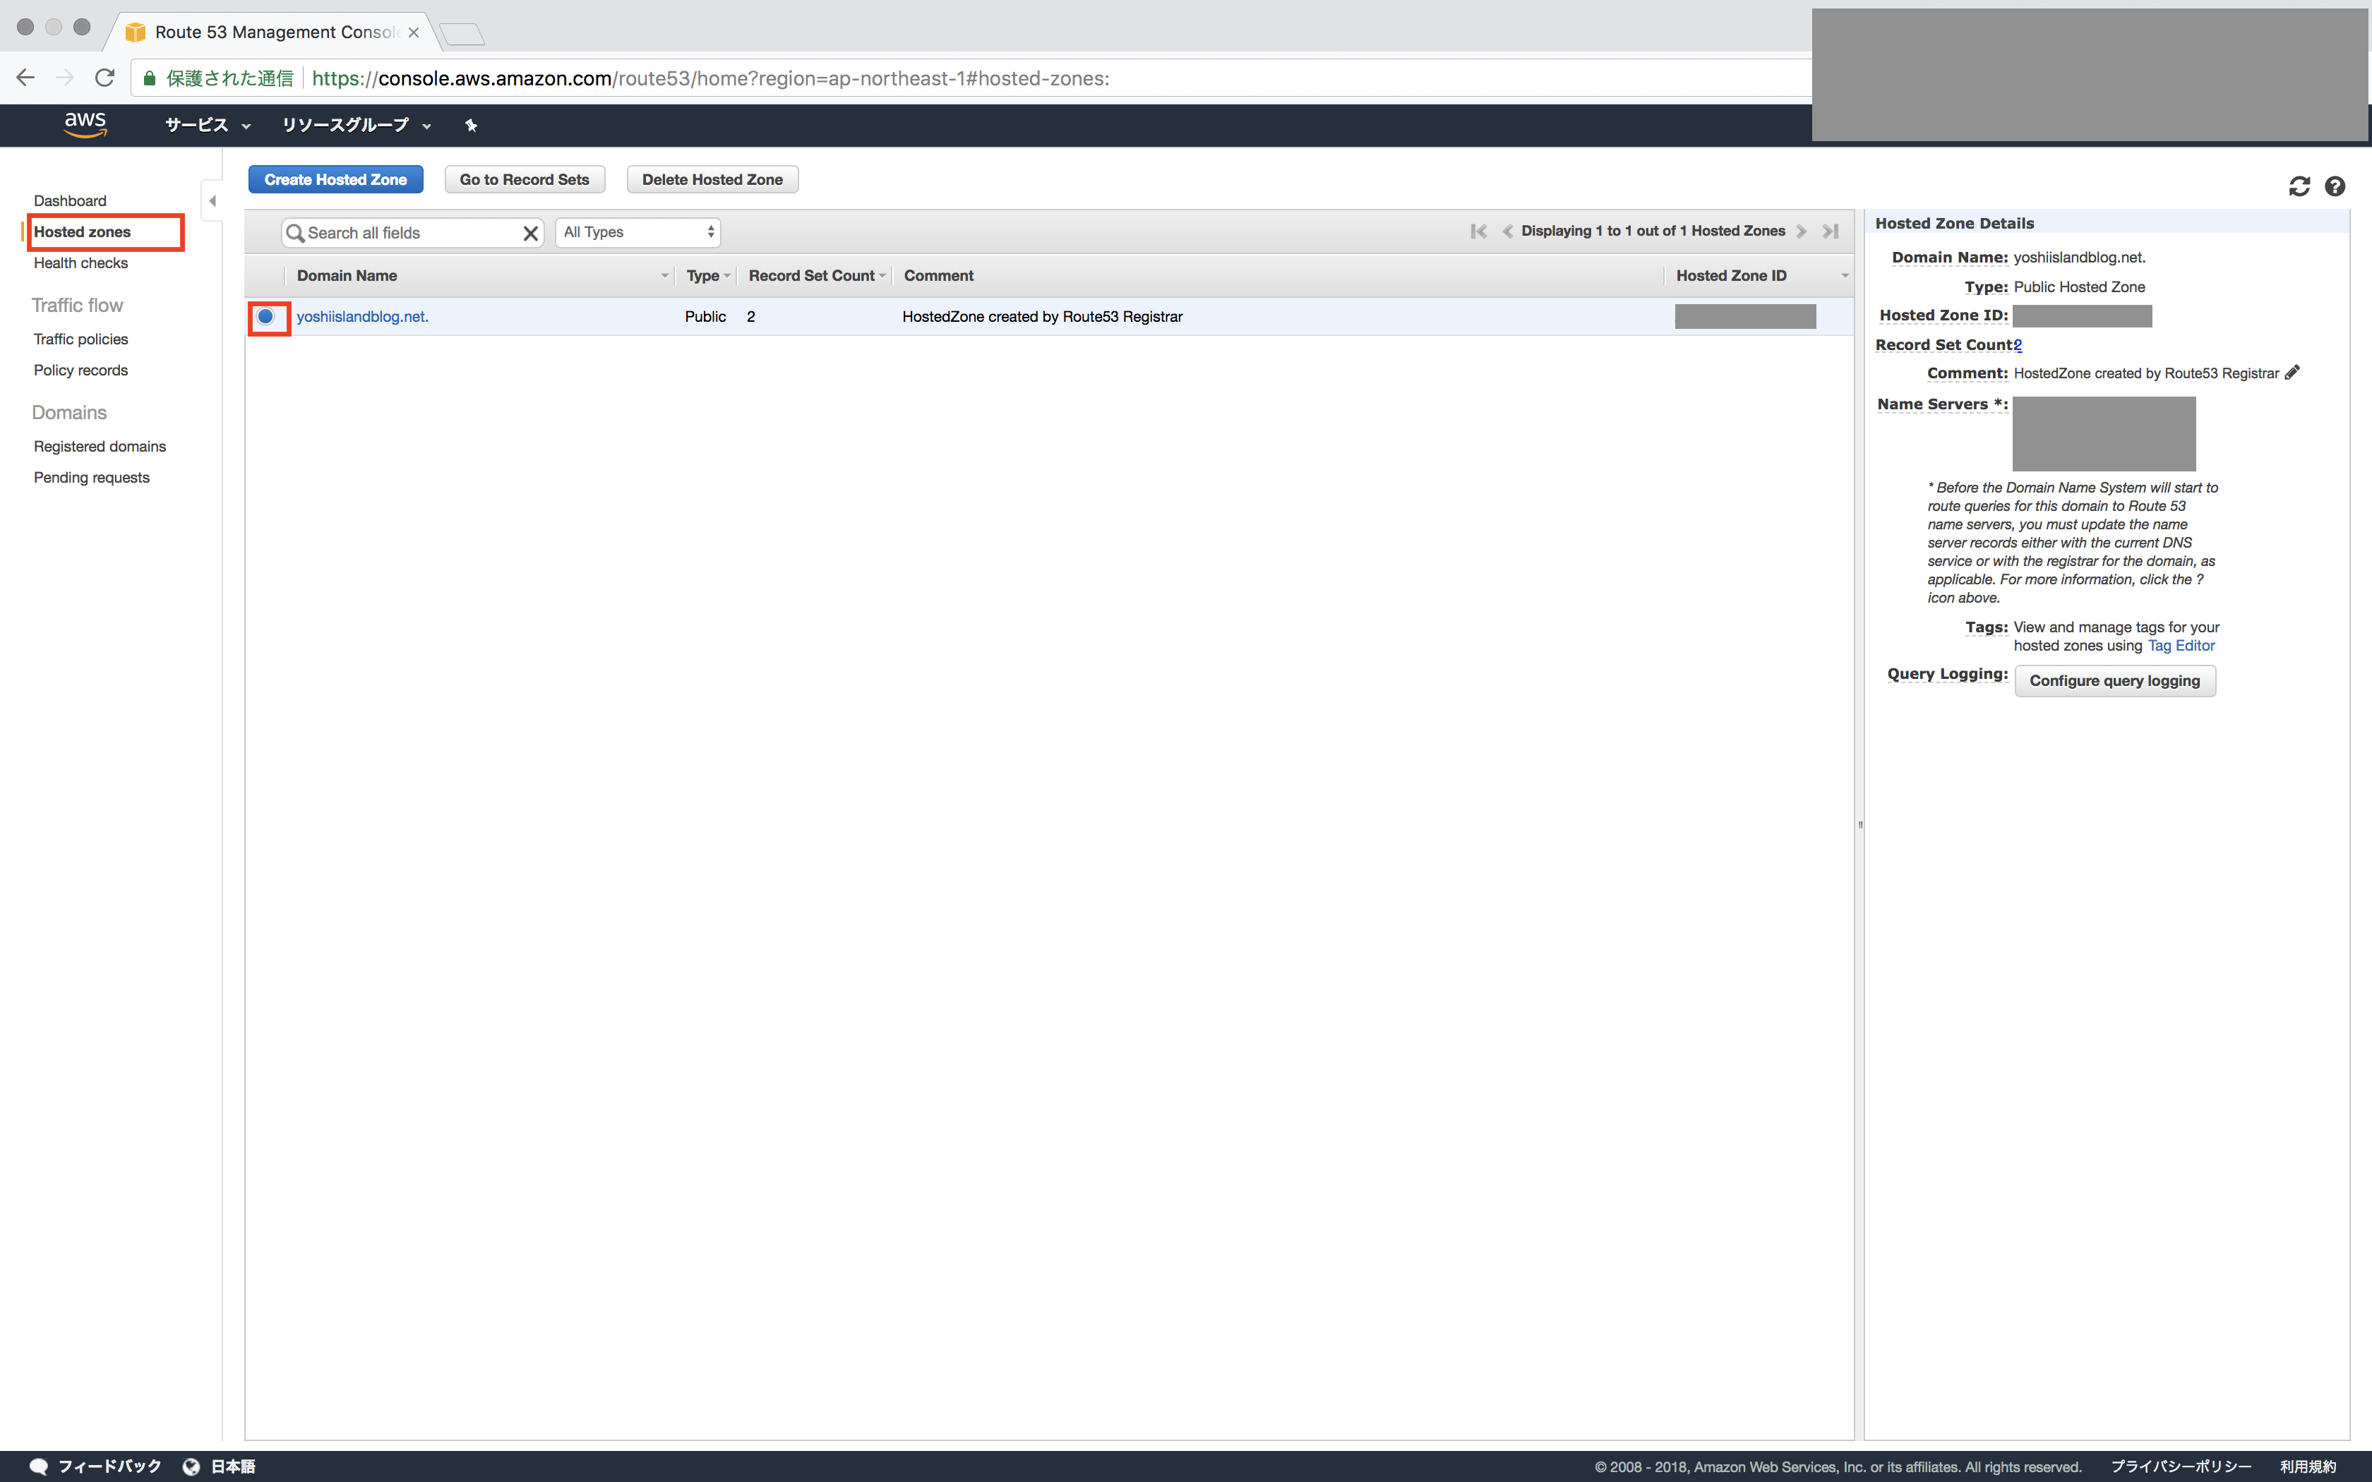Close the Route 53 browser tab
This screenshot has height=1482, width=2372.
(414, 32)
